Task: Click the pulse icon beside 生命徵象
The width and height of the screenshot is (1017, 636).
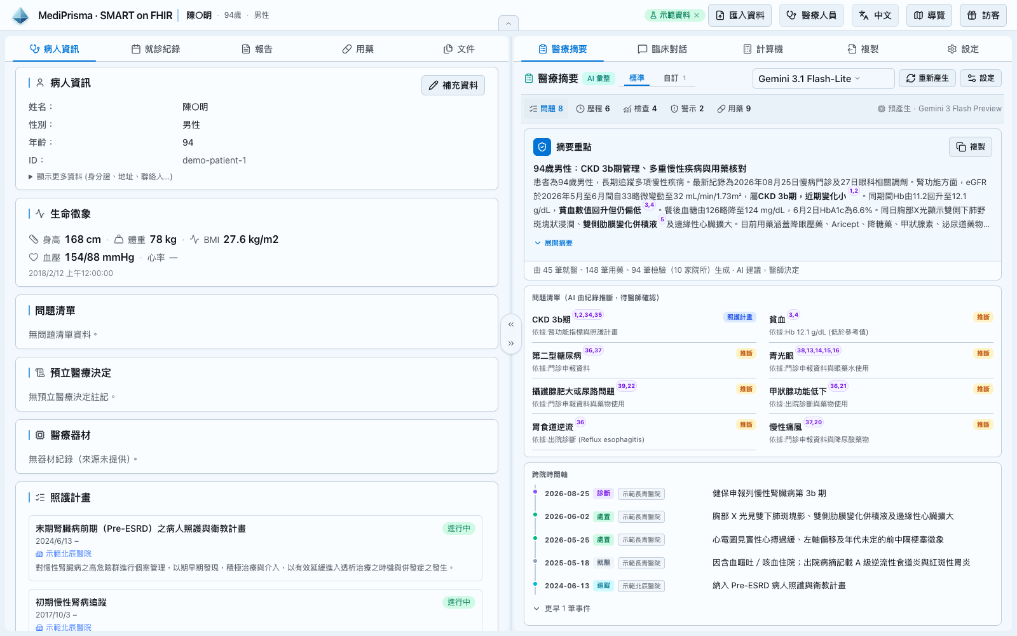Action: coord(40,214)
